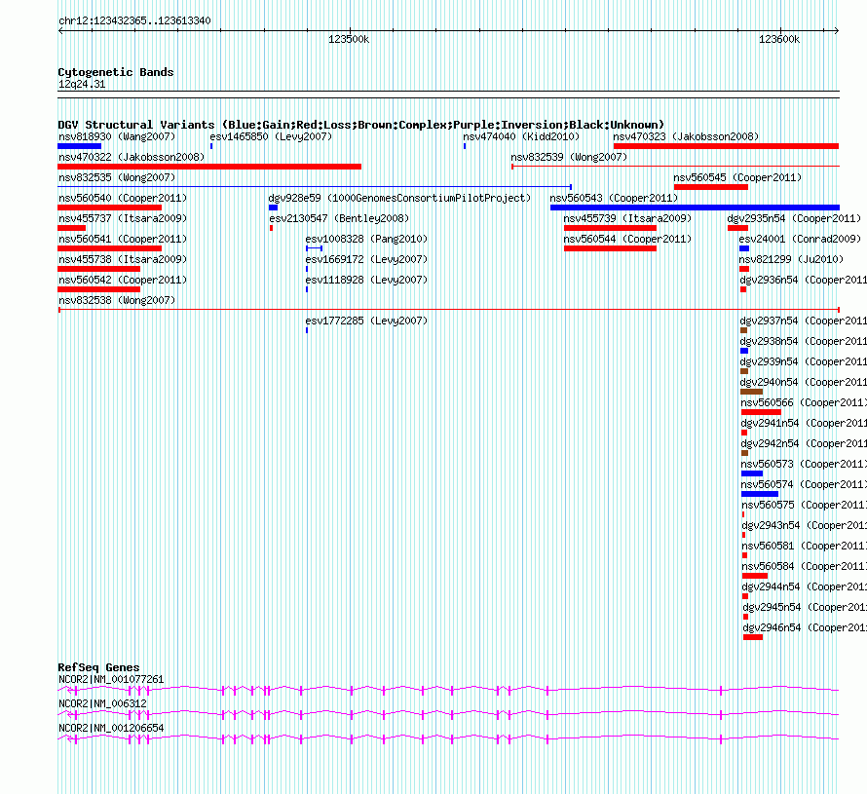
Task: Click the nsv560543 (Cooper2011) label
Action: coord(614,198)
